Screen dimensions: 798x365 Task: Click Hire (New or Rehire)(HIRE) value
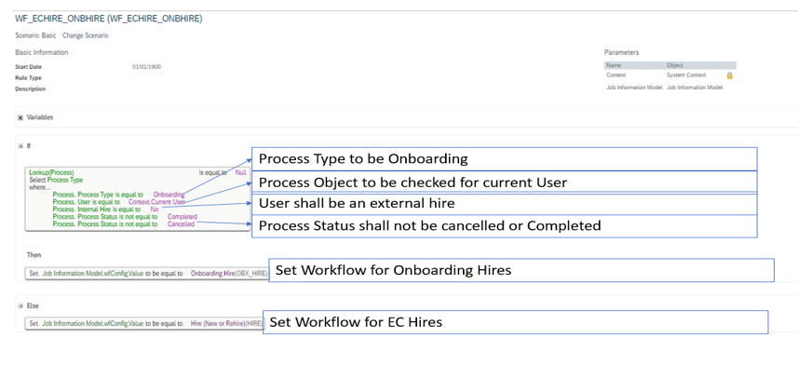point(226,323)
